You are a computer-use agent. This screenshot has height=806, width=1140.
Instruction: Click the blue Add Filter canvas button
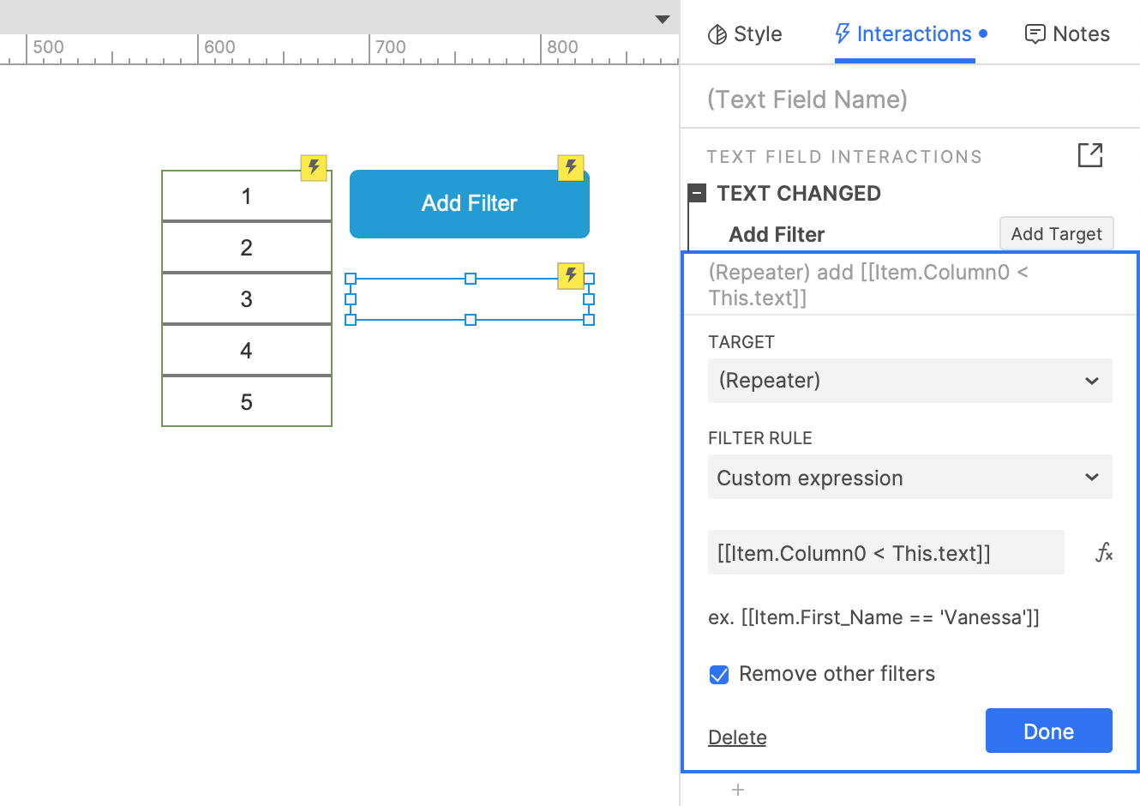469,204
